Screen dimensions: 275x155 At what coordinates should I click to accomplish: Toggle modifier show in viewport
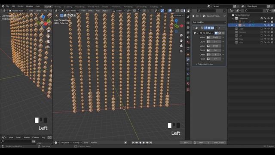[x=209, y=28]
